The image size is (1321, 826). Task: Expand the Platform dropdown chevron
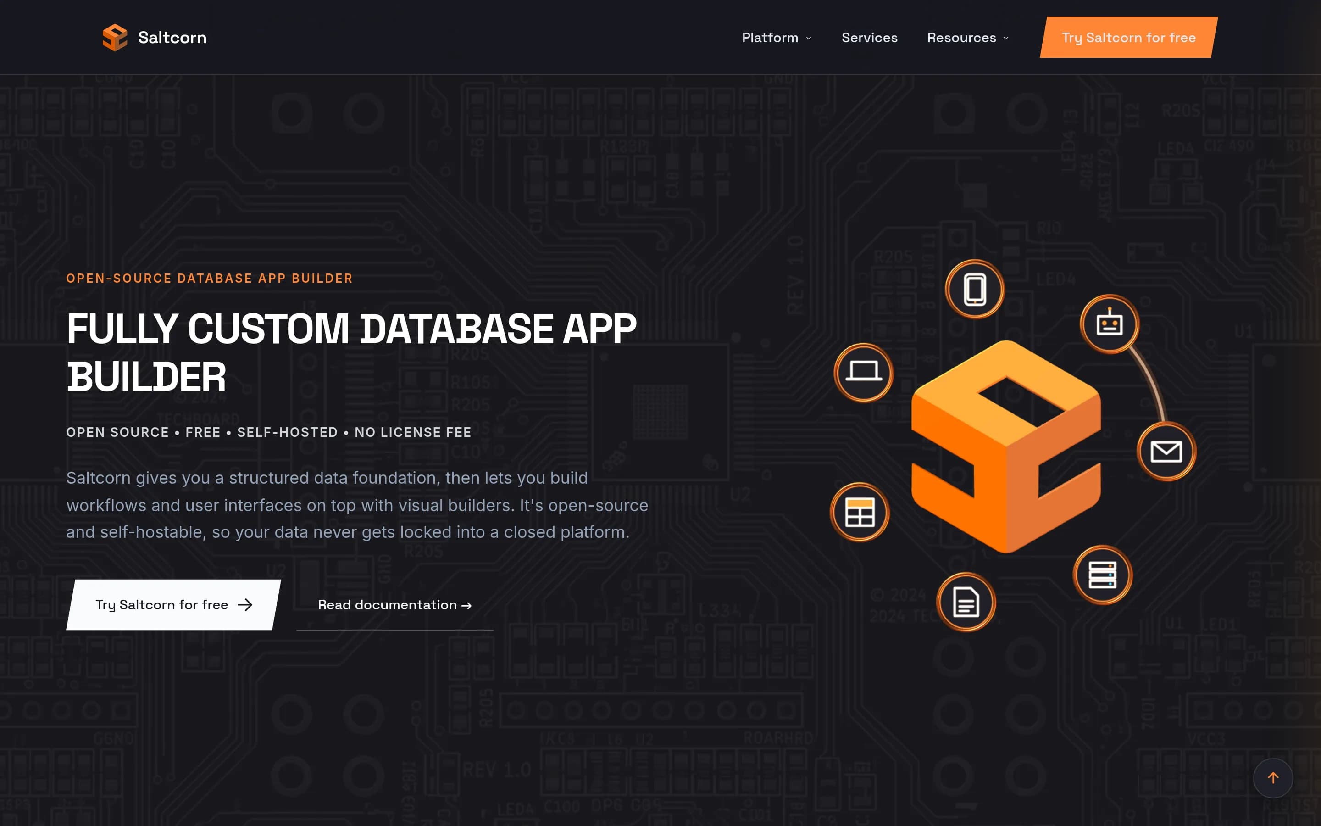click(x=809, y=38)
